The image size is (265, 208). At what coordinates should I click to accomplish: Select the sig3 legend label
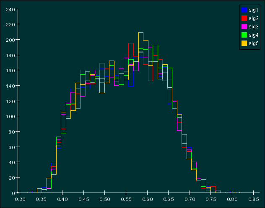click(x=254, y=27)
